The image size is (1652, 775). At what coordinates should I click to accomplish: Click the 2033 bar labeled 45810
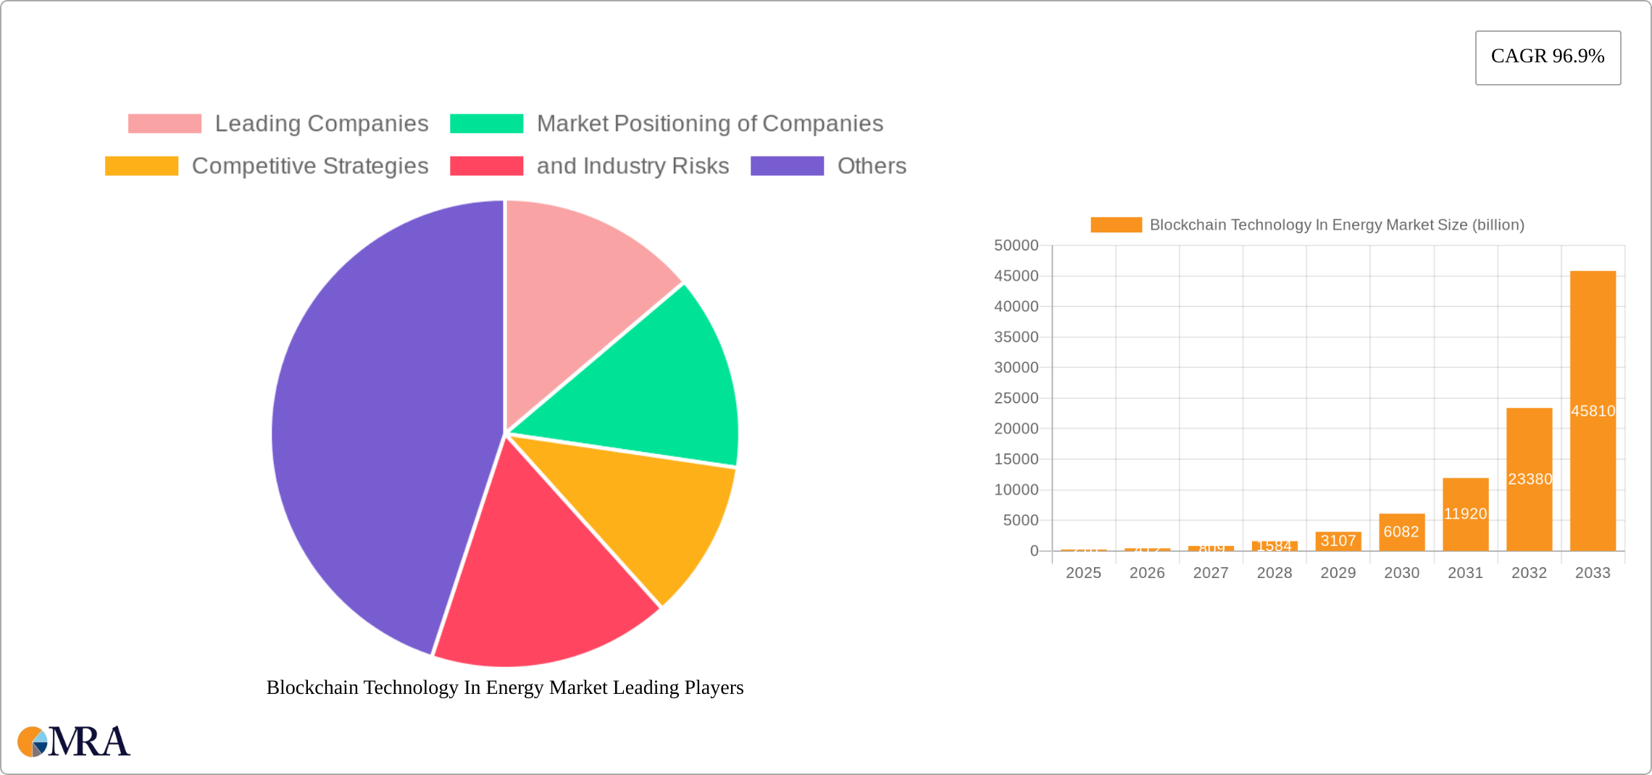[x=1593, y=411]
